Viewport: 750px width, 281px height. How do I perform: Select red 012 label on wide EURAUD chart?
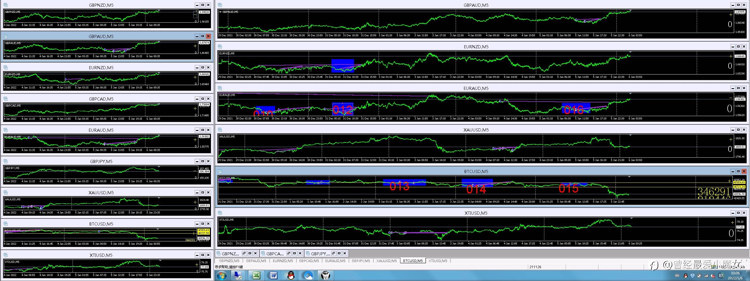tap(343, 109)
